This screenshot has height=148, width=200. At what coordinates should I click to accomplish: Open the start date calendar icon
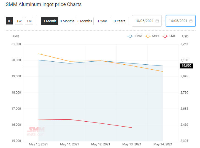click(x=157, y=21)
